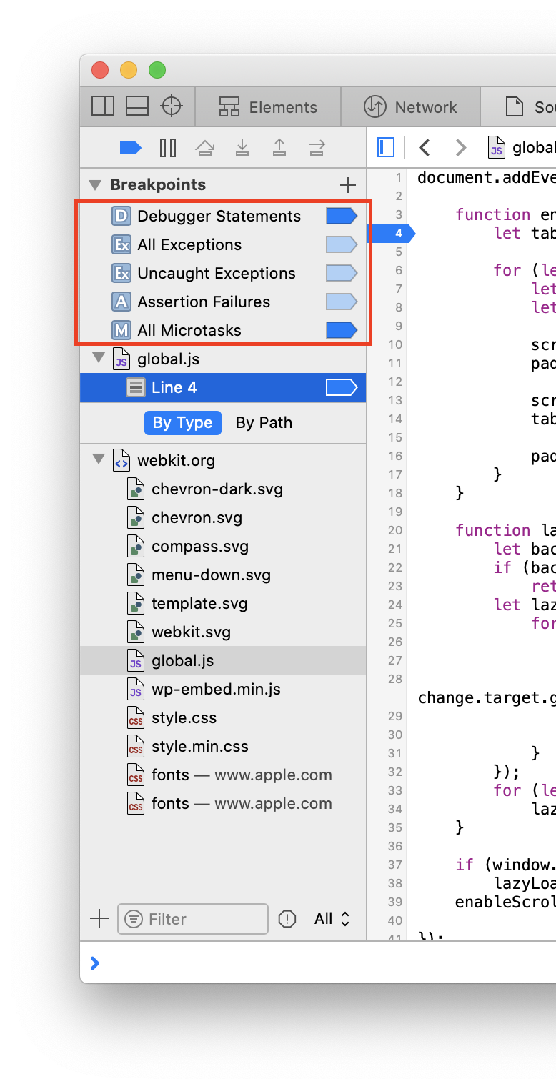Click the step out icon

tap(279, 148)
